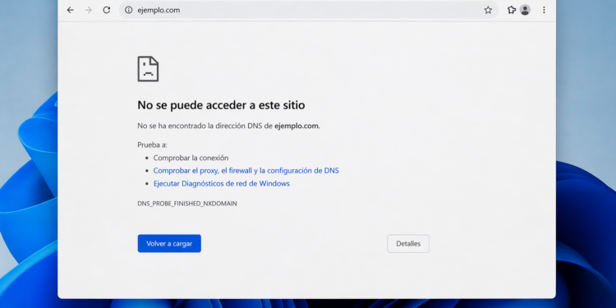Open proxy, firewall and DNS settings link
The height and width of the screenshot is (308, 616).
(x=246, y=171)
